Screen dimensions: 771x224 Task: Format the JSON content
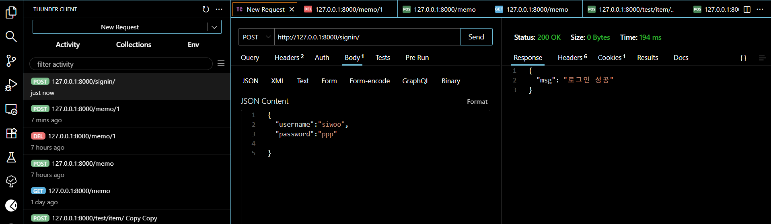pyautogui.click(x=477, y=102)
